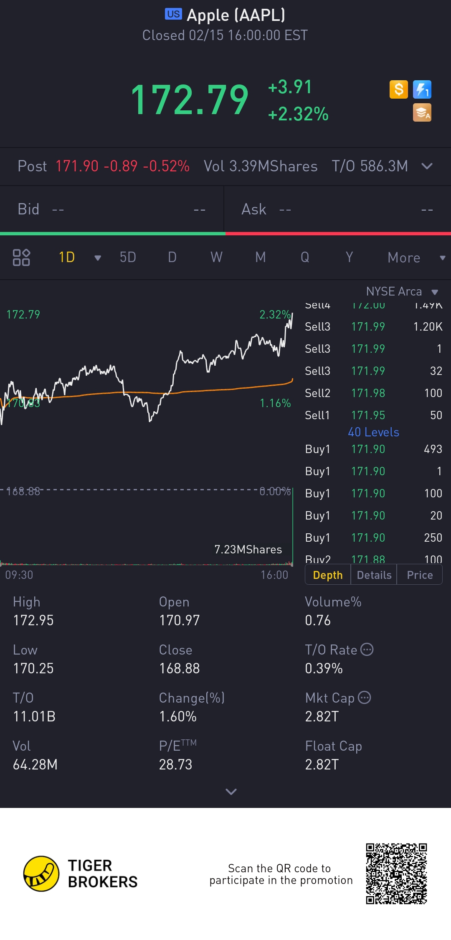Open the 40 Levels link
The image size is (451, 940).
(373, 432)
